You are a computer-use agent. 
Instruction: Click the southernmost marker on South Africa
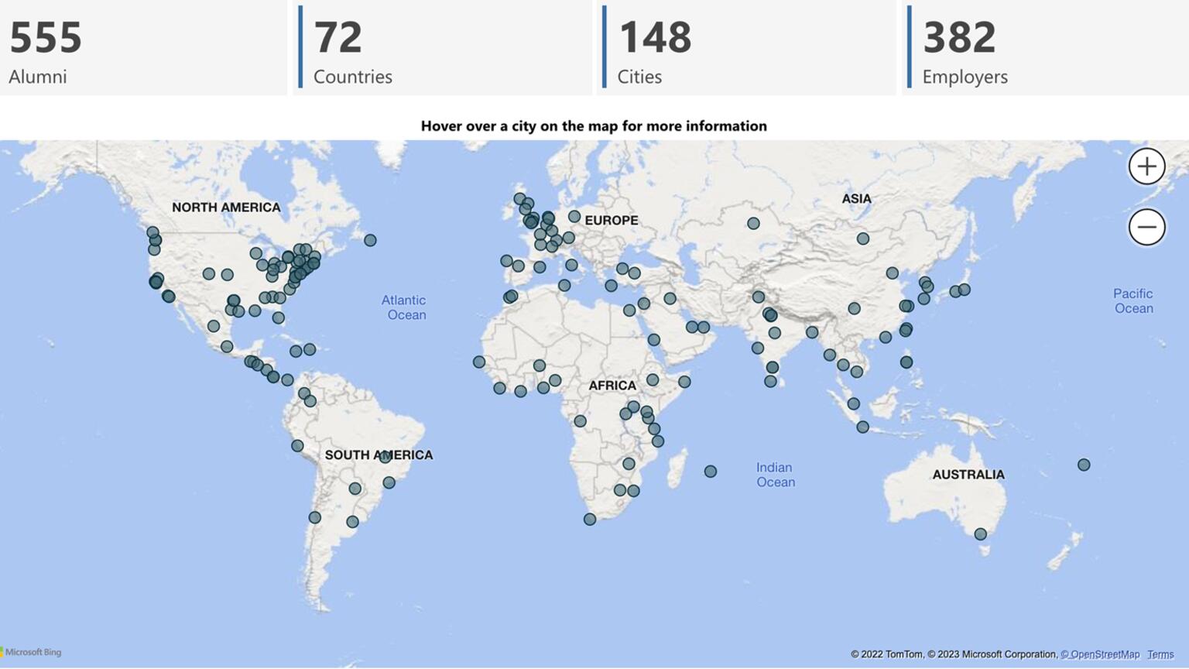coord(589,520)
